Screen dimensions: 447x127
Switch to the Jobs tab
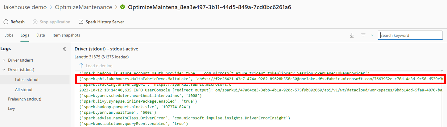click(9, 35)
